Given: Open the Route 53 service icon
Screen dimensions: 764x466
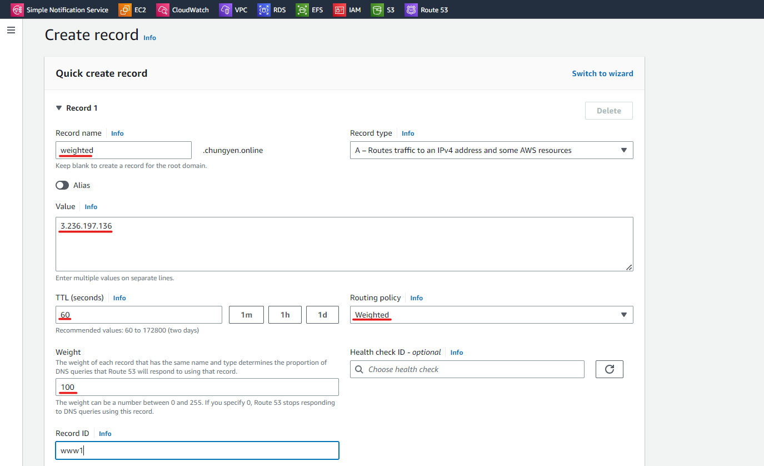Looking at the screenshot, I should pyautogui.click(x=411, y=9).
